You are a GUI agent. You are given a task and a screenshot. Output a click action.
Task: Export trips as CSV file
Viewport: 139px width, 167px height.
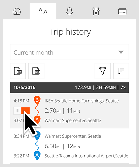pyautogui.click(x=18, y=71)
